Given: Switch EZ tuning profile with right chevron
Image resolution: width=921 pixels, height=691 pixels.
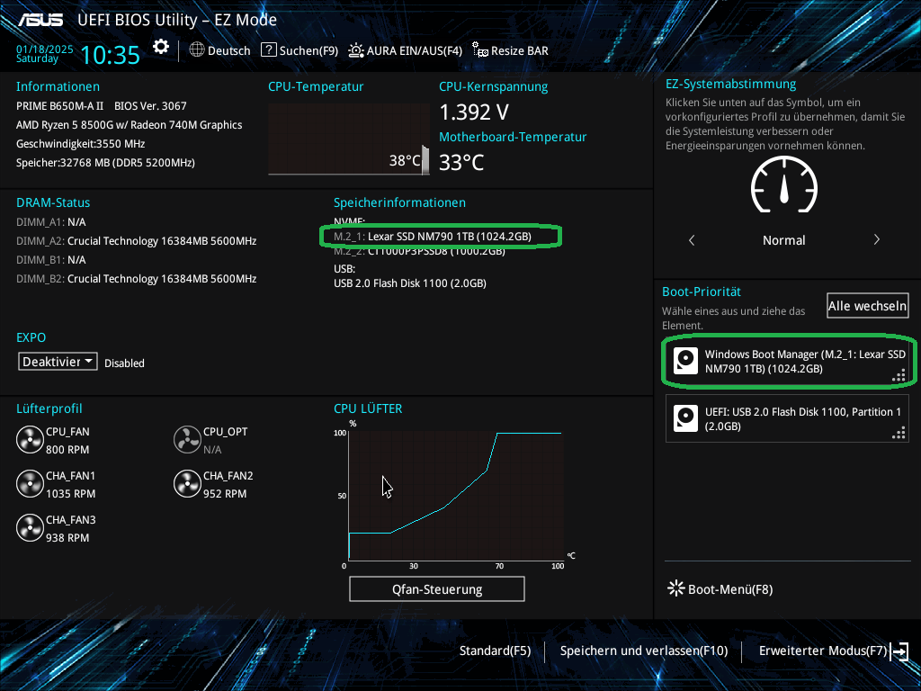Looking at the screenshot, I should pyautogui.click(x=876, y=239).
